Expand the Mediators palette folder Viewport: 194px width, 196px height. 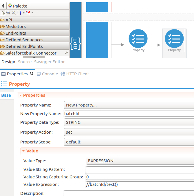pyautogui.click(x=34, y=26)
